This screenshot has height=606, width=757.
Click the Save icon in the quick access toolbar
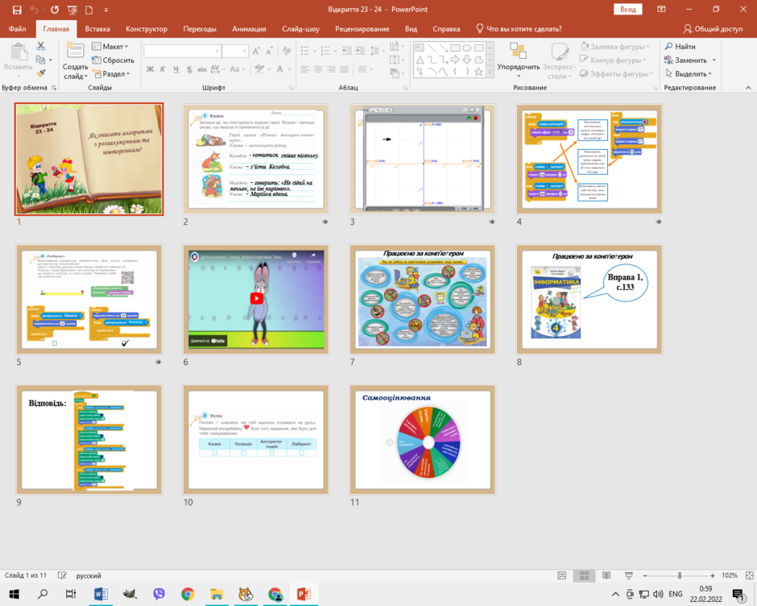[17, 10]
